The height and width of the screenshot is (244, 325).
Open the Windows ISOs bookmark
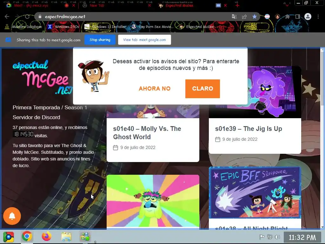coord(64,27)
